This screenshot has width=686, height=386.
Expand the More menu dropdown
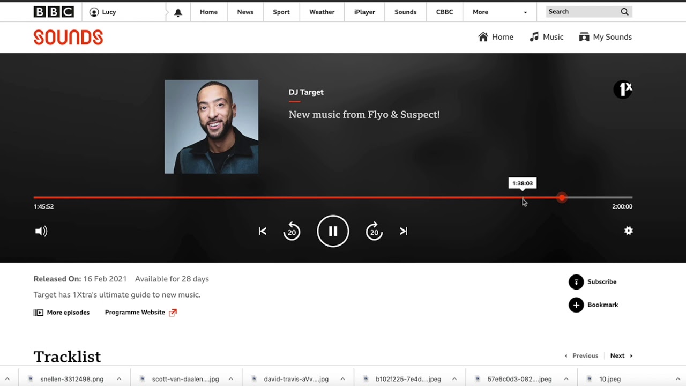499,12
